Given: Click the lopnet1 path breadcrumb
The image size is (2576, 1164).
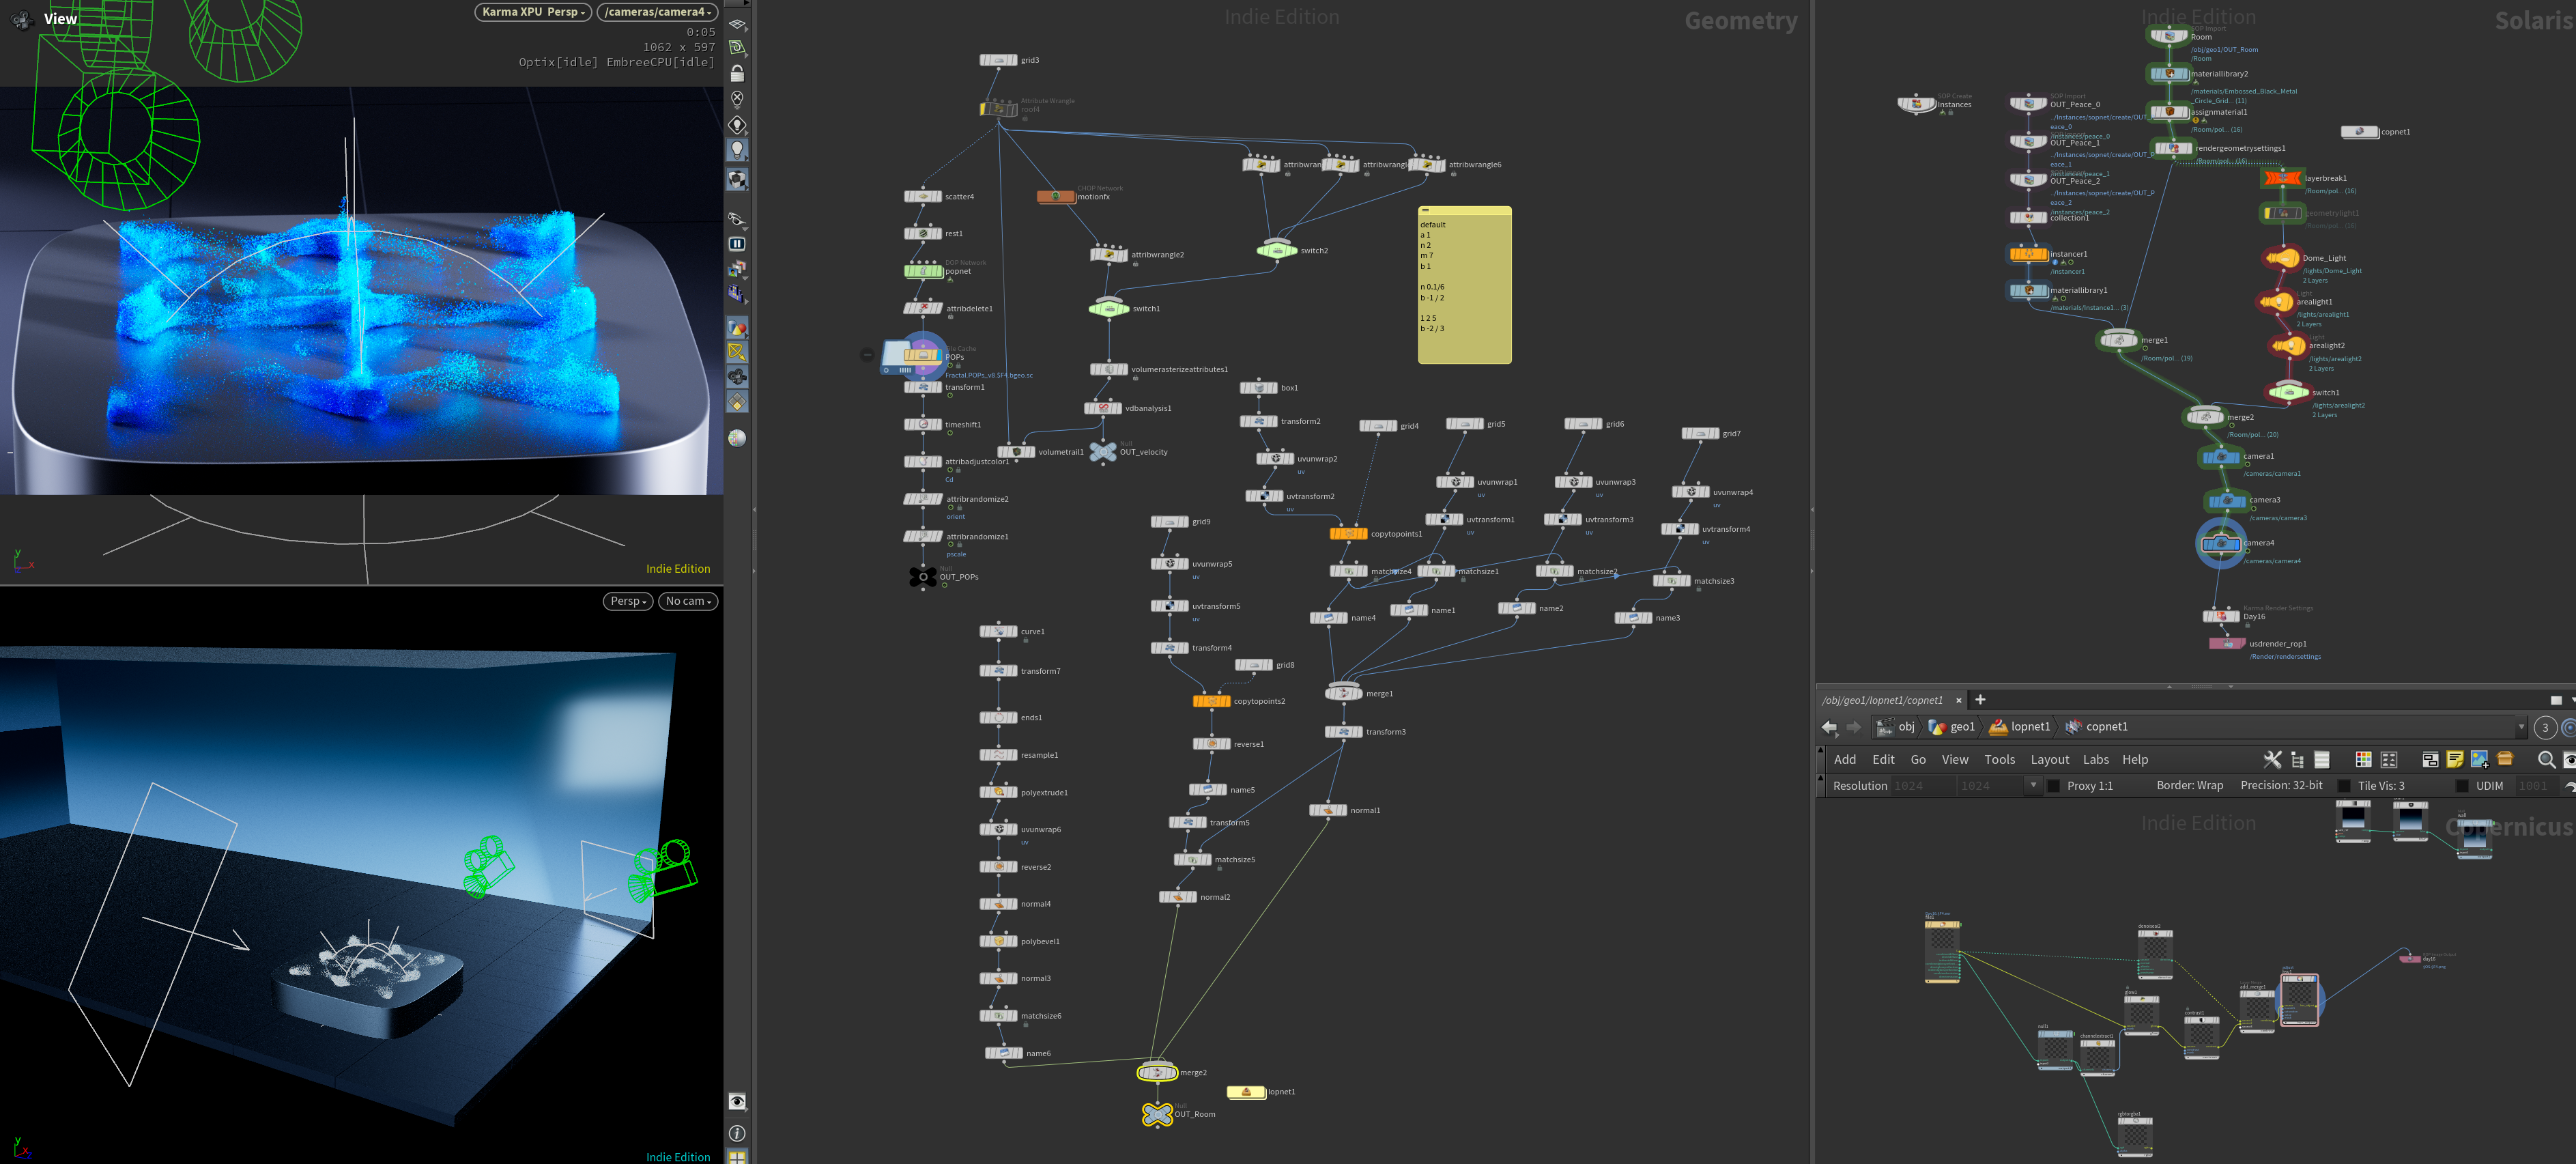Looking at the screenshot, I should tap(2020, 727).
